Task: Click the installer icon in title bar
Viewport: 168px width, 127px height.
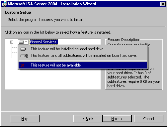Action: point(4,4)
